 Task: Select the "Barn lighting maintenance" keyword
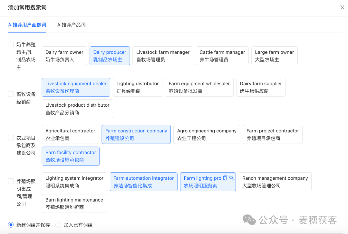[74, 203]
